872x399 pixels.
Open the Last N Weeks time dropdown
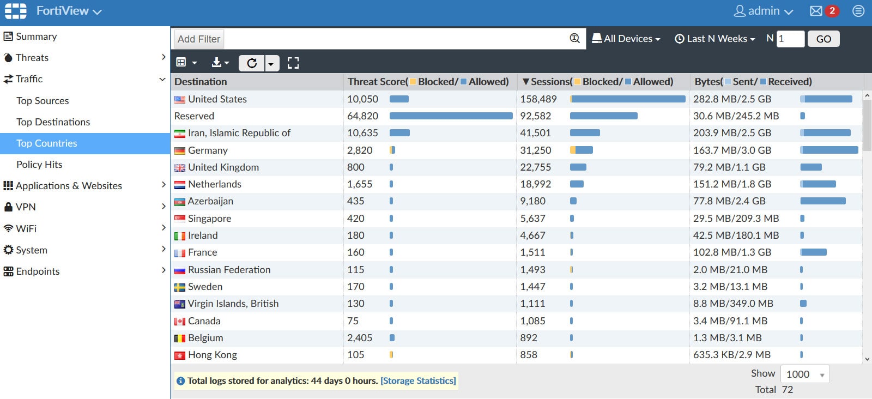(715, 39)
